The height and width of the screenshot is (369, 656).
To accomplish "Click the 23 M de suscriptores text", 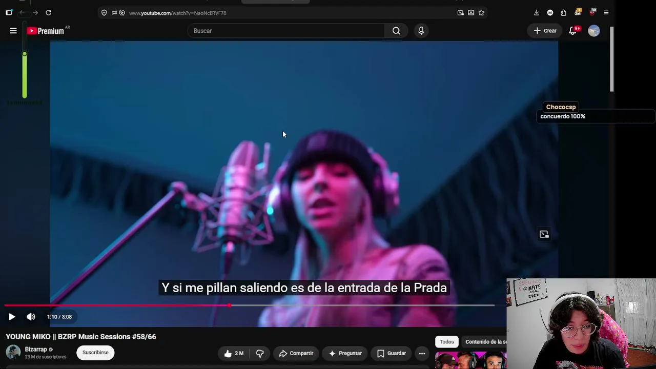I will [46, 357].
